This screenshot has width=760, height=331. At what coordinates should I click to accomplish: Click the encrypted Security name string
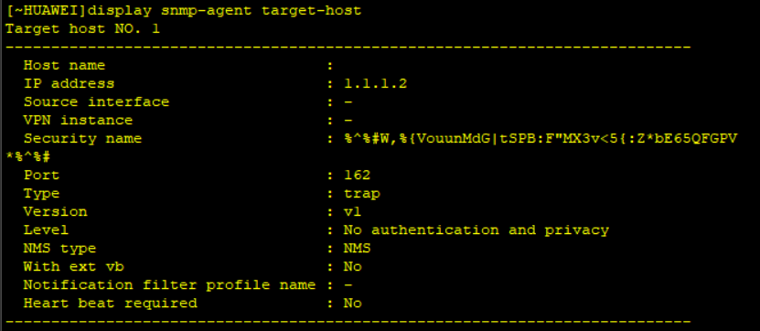[x=540, y=139]
